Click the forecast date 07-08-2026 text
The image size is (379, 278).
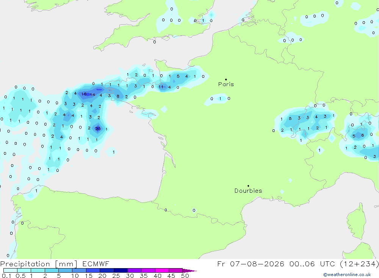click(257, 264)
